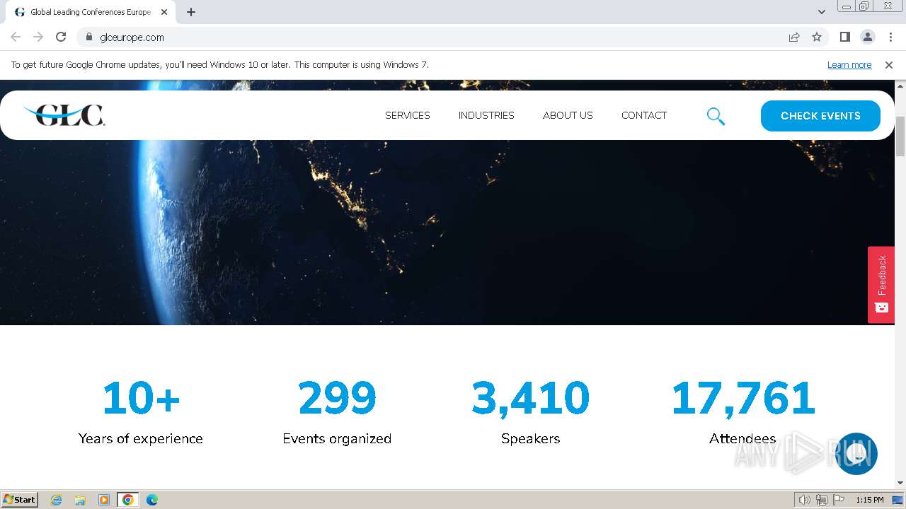Open a new browser tab
This screenshot has height=509, width=906.
click(x=191, y=12)
